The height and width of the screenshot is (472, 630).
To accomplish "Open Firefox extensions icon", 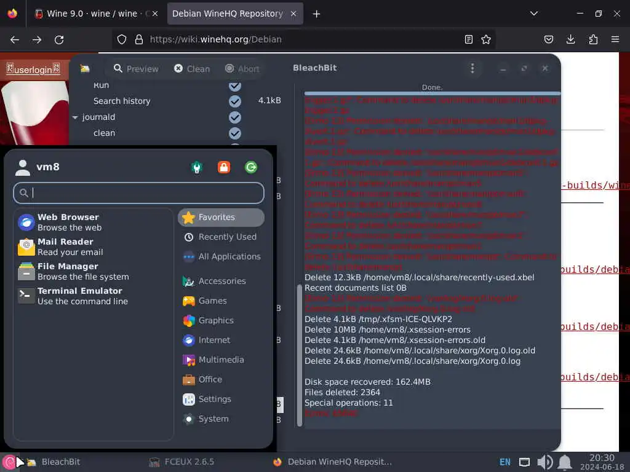I will pyautogui.click(x=593, y=39).
